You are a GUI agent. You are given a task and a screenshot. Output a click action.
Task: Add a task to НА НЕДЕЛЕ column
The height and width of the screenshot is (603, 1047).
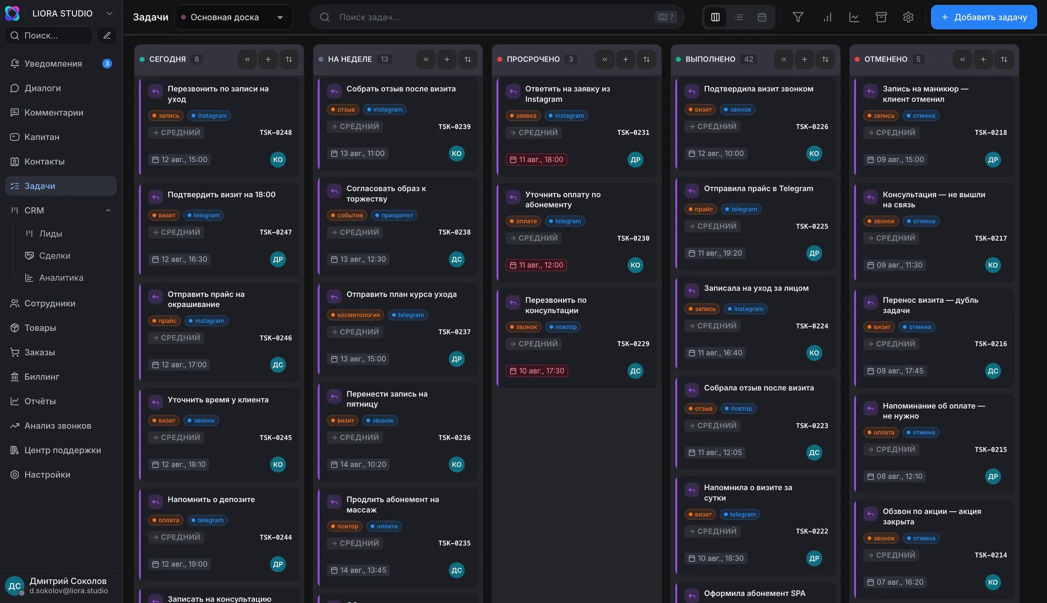click(447, 59)
